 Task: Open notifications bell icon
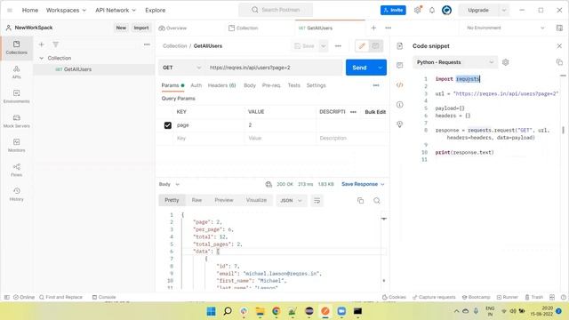click(432, 10)
